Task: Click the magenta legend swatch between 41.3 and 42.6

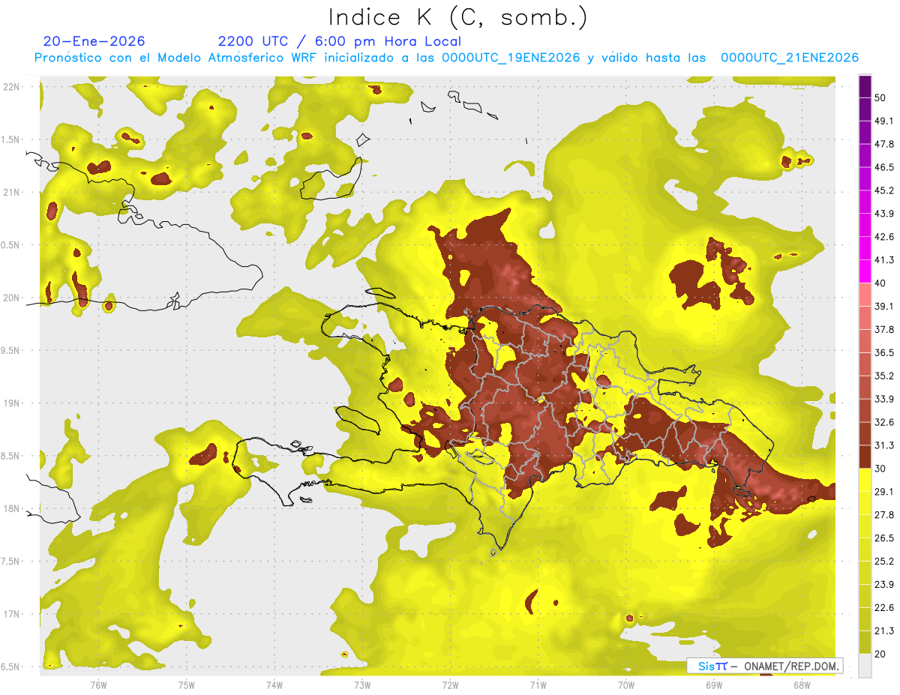Action: coord(865,248)
